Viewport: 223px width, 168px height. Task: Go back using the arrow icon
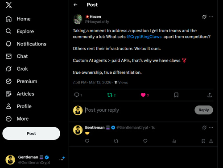click(x=75, y=5)
